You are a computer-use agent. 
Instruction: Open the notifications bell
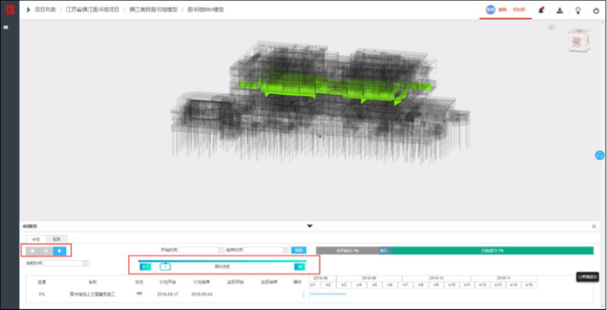(x=541, y=10)
